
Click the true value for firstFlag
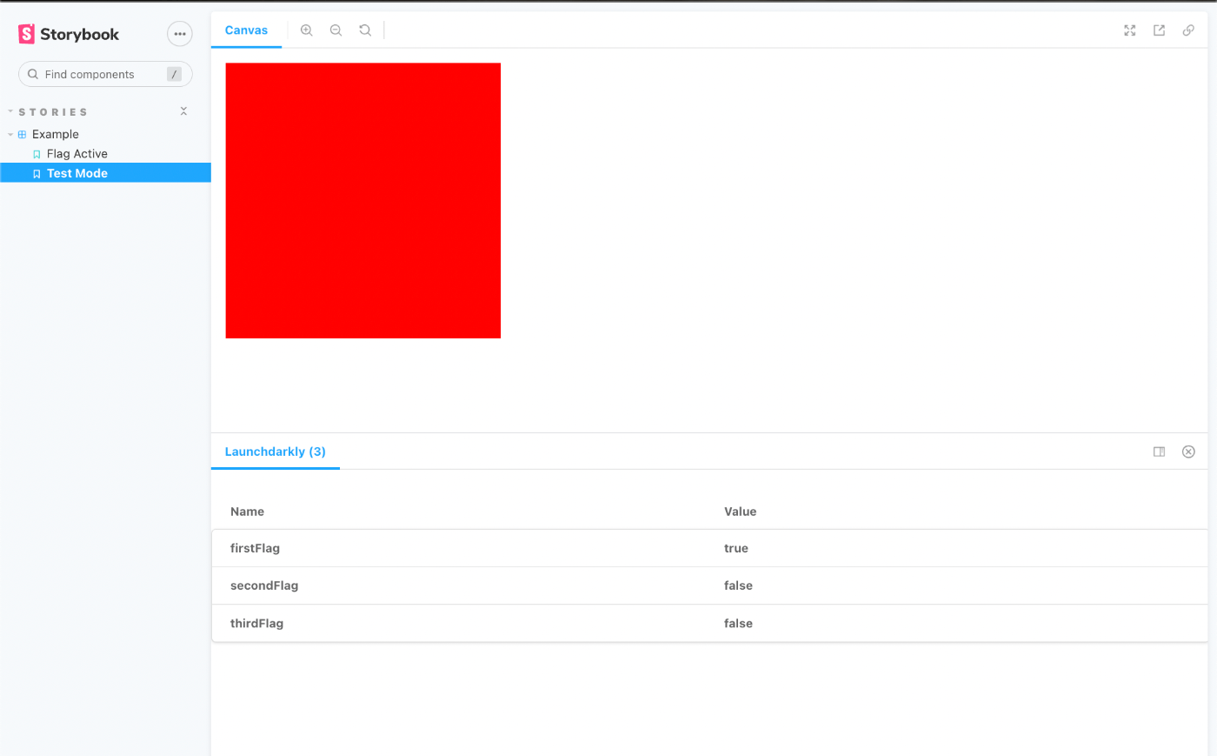tap(735, 548)
